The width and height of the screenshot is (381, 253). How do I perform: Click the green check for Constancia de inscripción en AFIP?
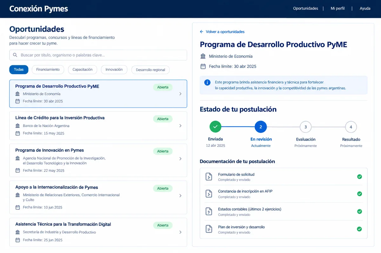(x=359, y=194)
